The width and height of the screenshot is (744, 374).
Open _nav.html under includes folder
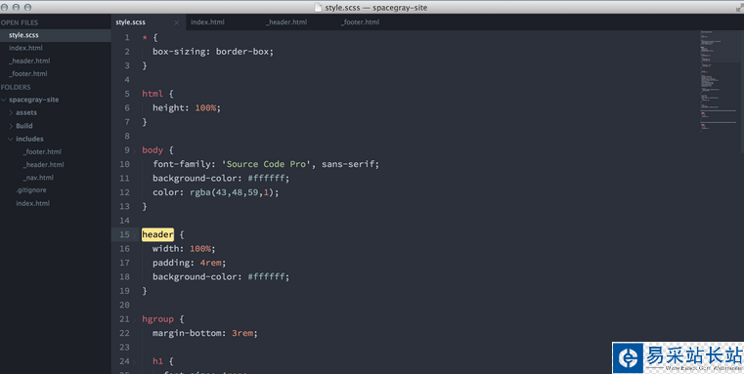point(38,178)
